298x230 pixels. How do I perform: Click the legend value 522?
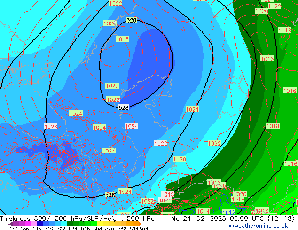(x=61, y=228)
